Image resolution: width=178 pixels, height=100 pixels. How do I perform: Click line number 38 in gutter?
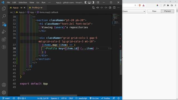pos(14,48)
